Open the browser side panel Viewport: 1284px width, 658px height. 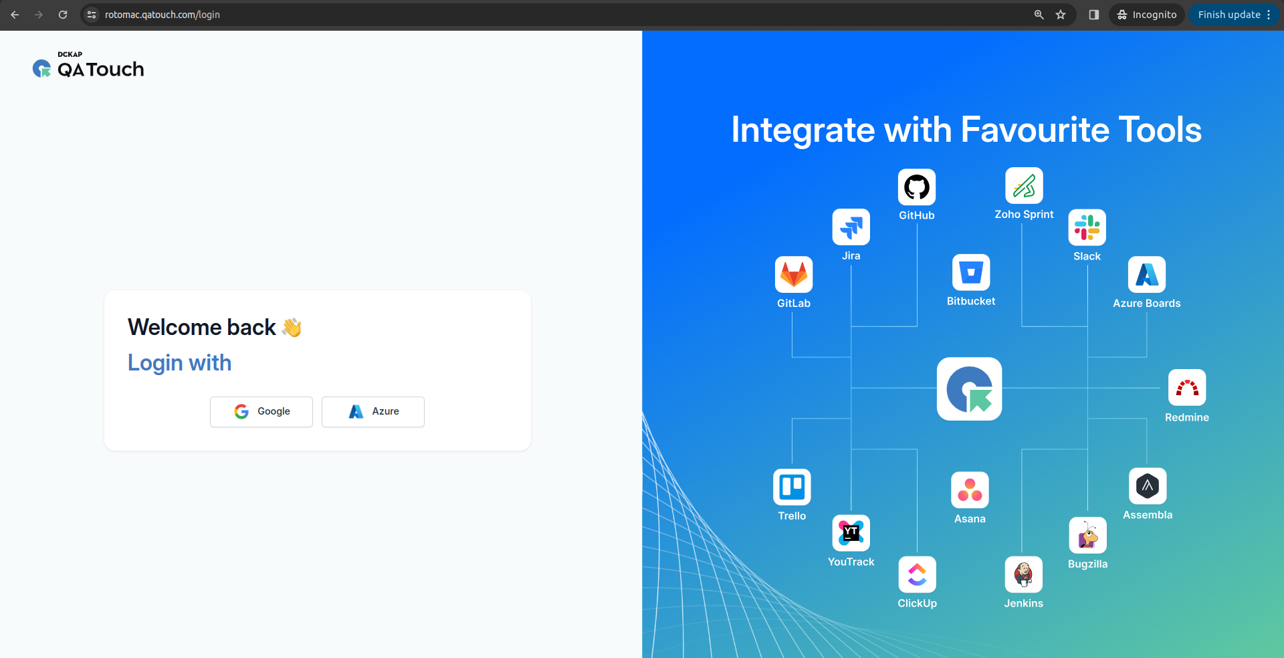[x=1094, y=15]
